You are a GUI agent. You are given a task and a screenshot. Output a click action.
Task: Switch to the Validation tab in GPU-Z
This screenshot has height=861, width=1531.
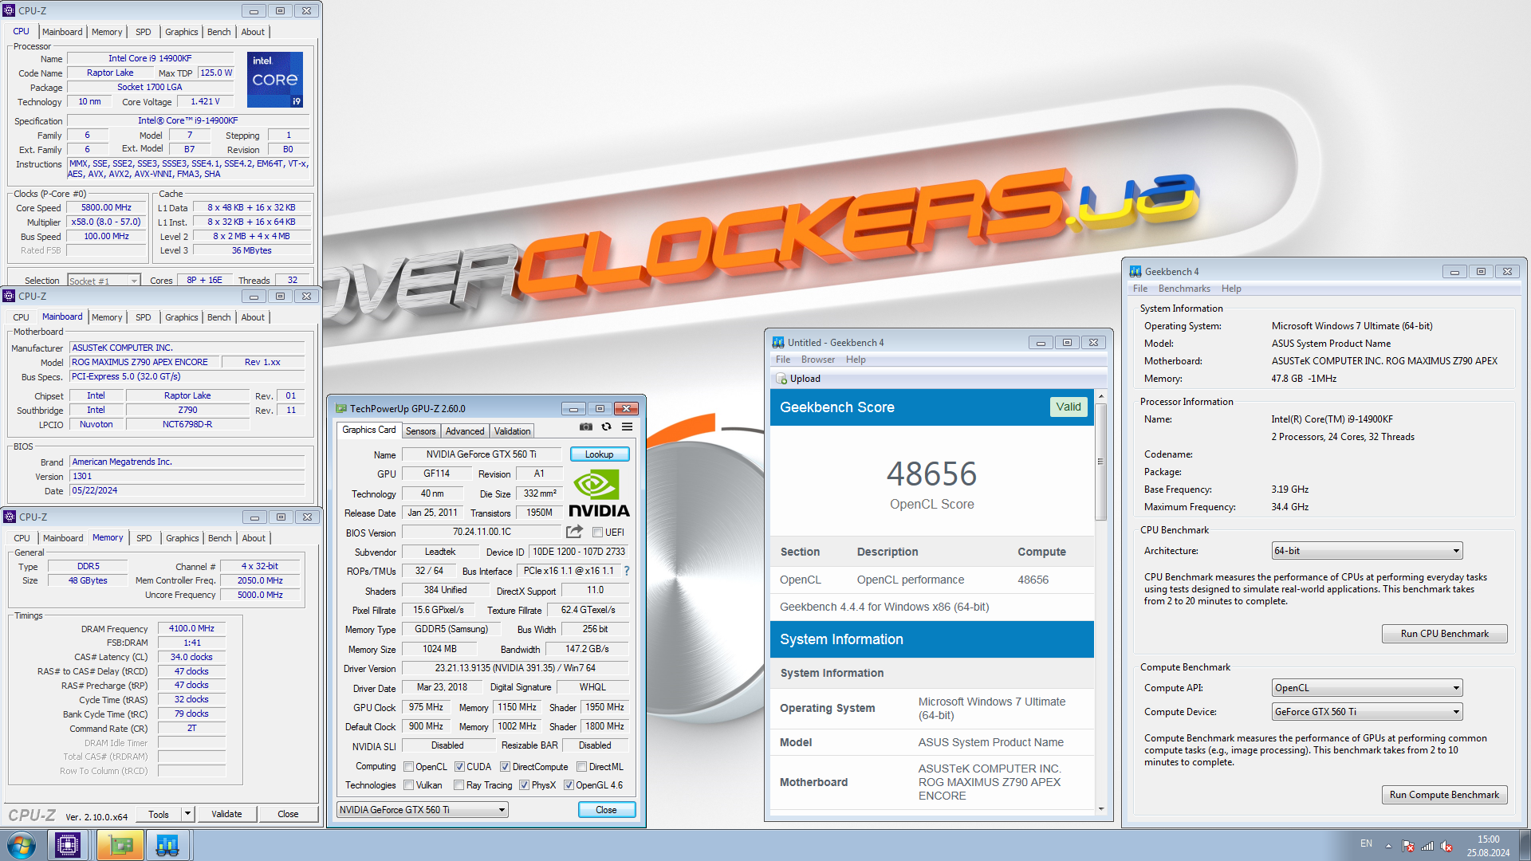pos(512,431)
